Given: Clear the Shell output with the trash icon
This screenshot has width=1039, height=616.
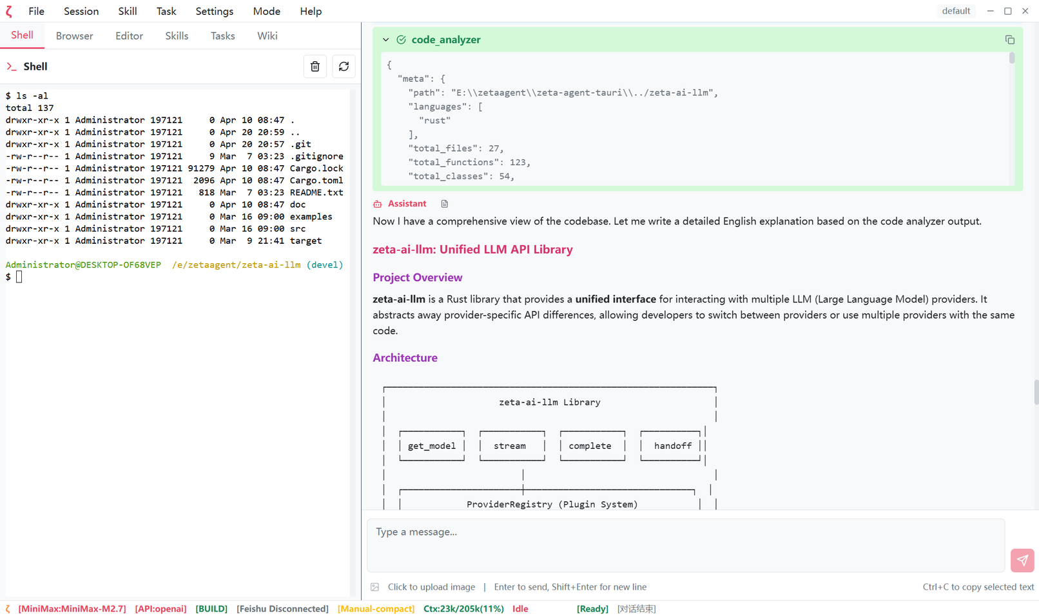Looking at the screenshot, I should pyautogui.click(x=315, y=66).
